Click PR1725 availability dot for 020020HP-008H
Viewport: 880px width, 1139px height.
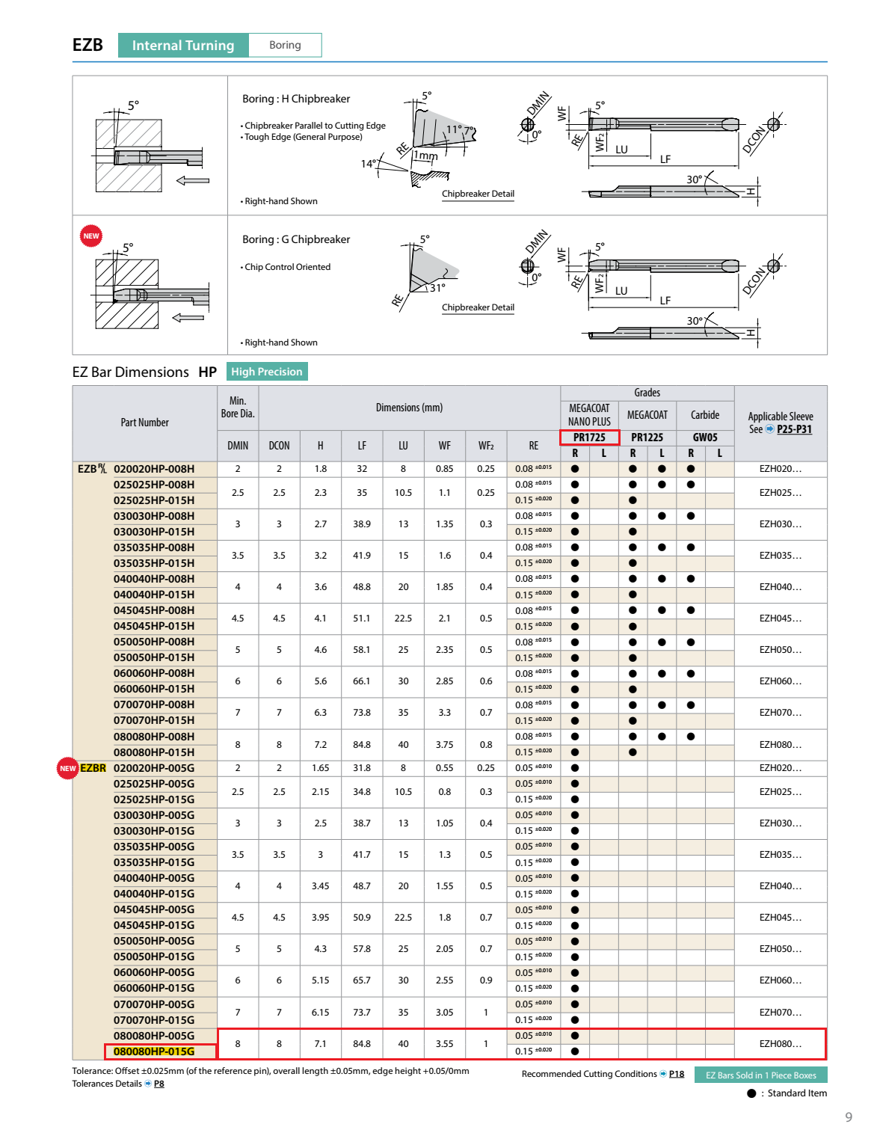575,469
